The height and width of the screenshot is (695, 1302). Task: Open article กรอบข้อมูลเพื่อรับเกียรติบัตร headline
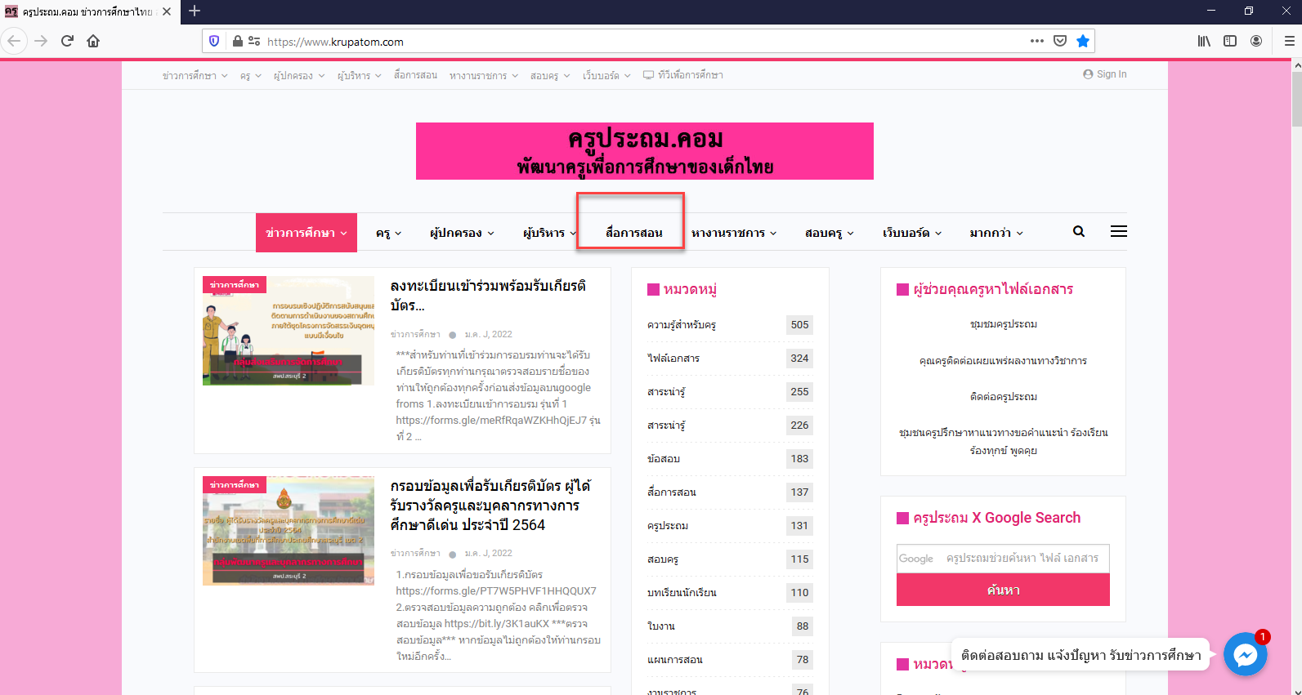(490, 506)
